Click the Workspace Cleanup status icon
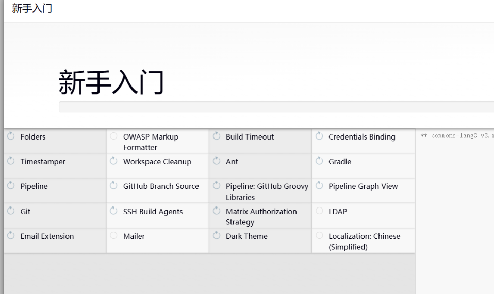 [x=114, y=161]
